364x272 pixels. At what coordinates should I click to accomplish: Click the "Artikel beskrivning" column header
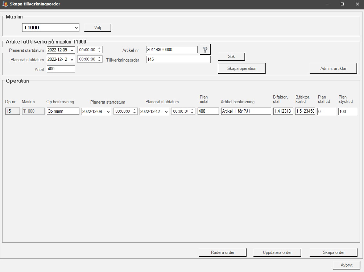point(237,102)
